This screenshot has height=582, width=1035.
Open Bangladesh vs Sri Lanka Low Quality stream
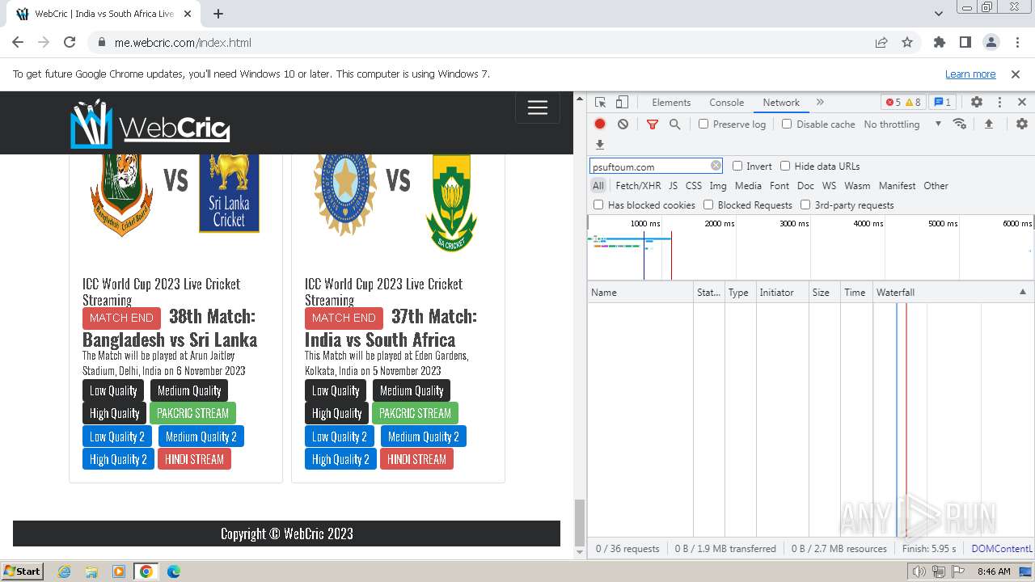click(113, 390)
